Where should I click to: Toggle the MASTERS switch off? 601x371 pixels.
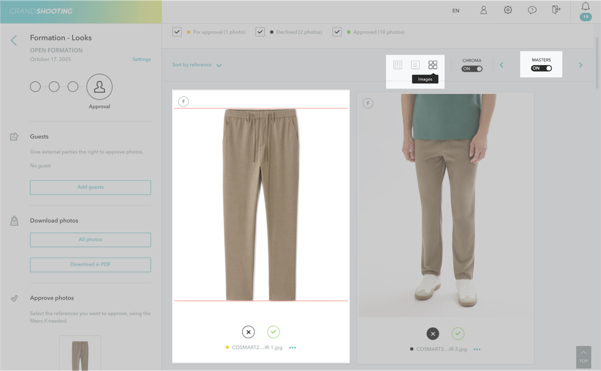(x=541, y=68)
